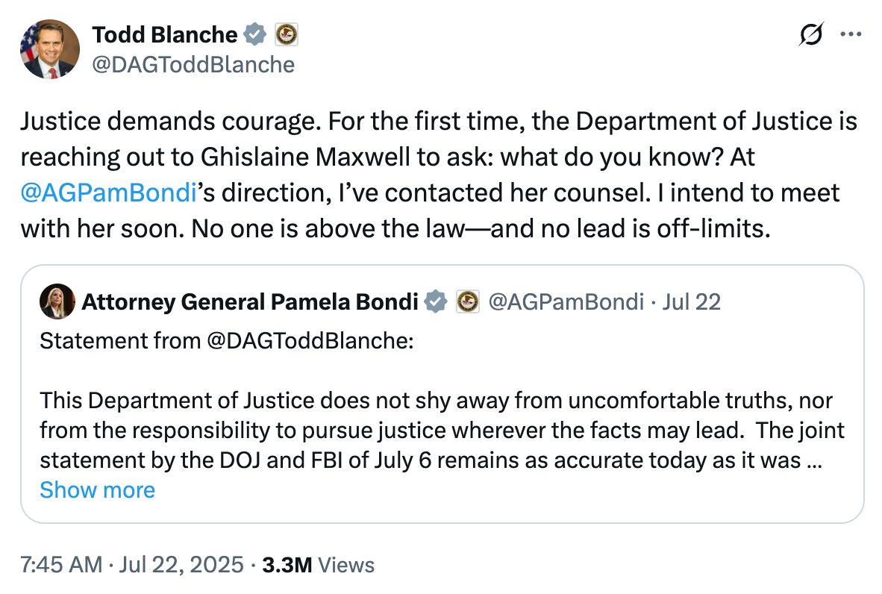Viewport: 882px width, 594px height.
Task: Click the DOJ seal badge in the quoted post
Action: [466, 301]
